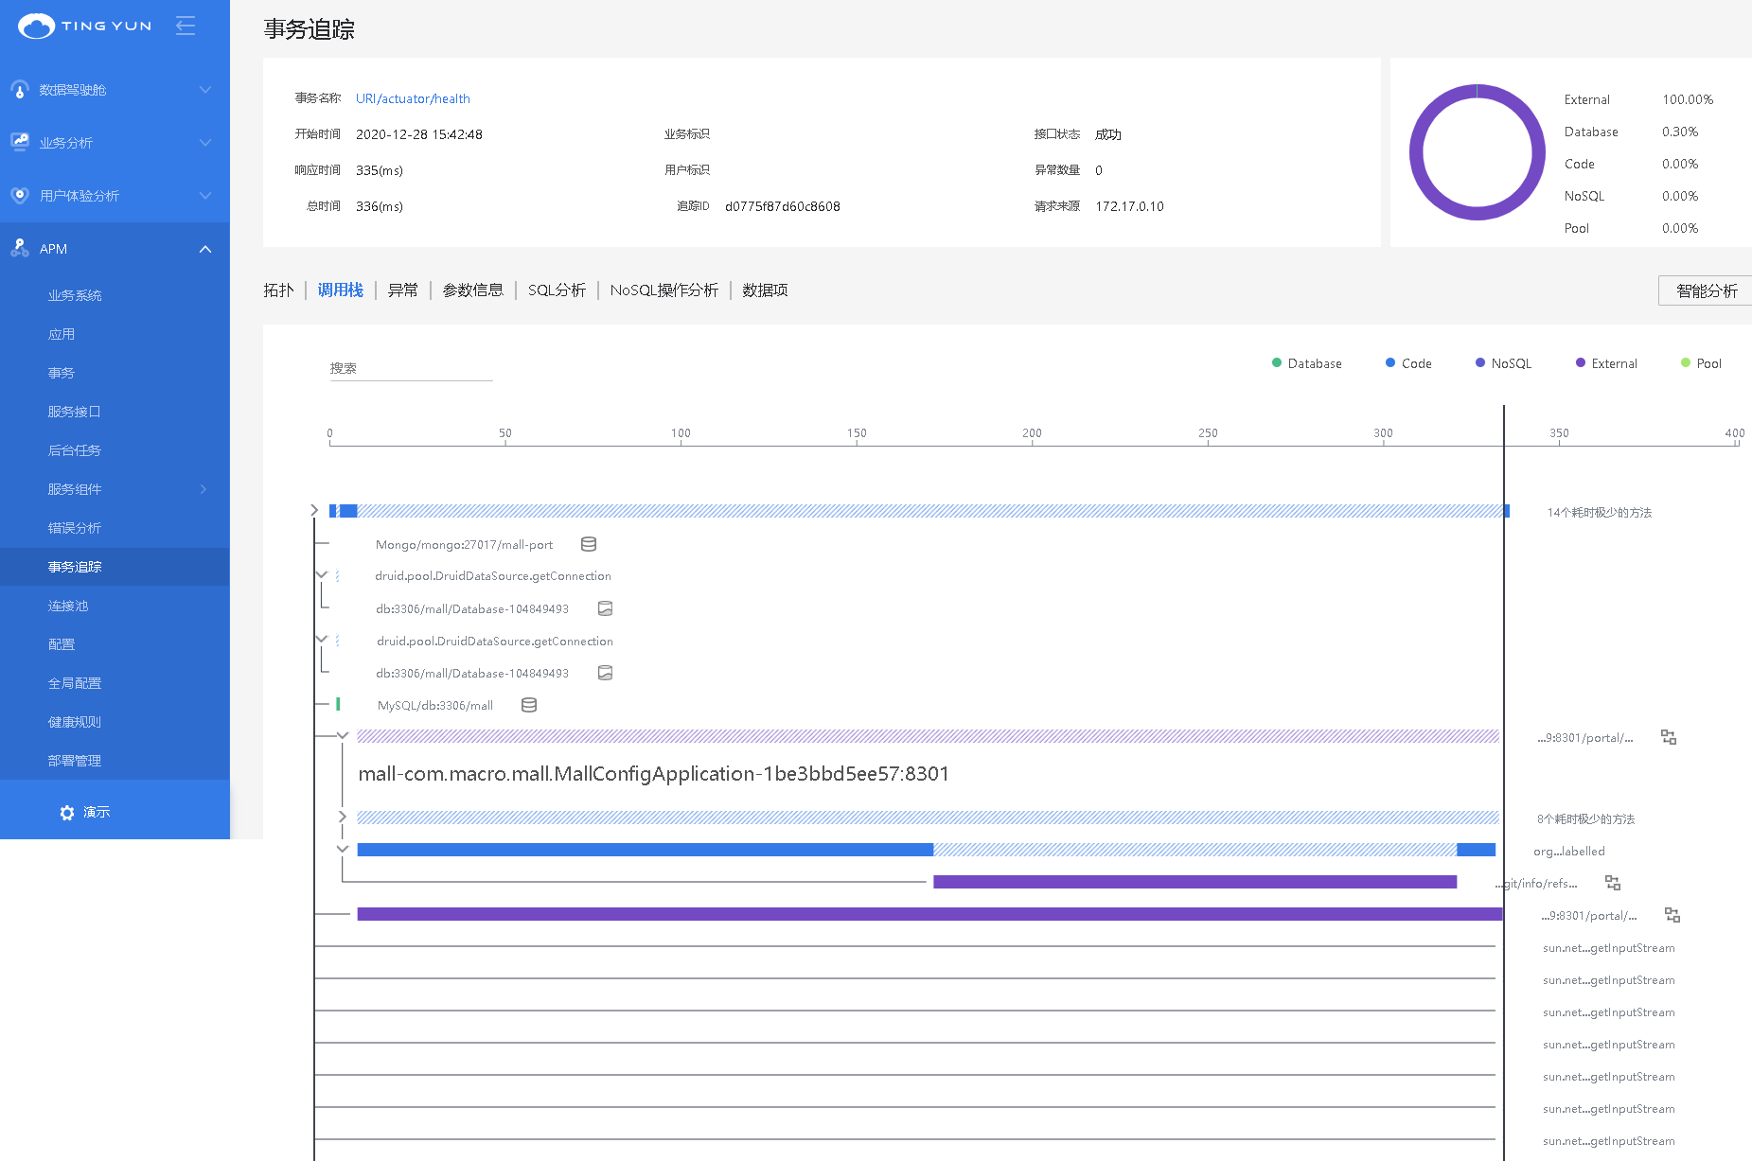Click the database icon next to MySQL/db:3306/mall

click(x=529, y=705)
